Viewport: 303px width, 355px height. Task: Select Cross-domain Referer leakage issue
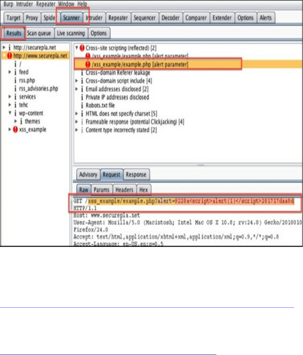point(118,73)
